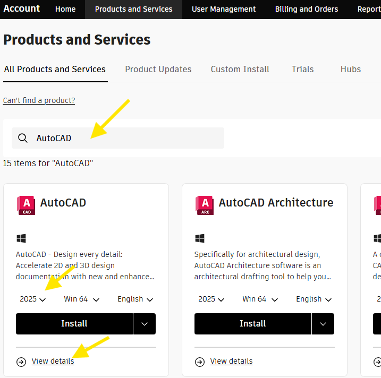Click arrow circle icon beside AutoCAD View details

coord(21,362)
